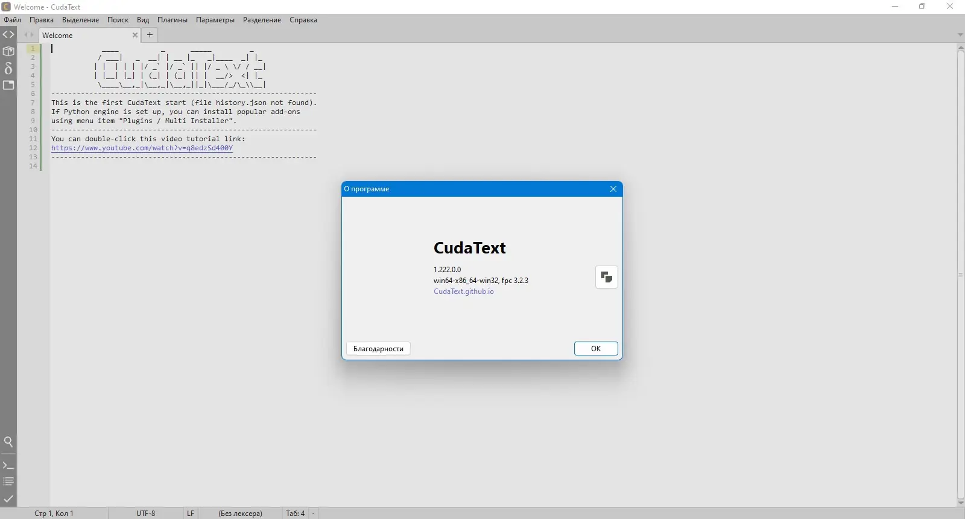Restore down the CudaText window

click(922, 7)
